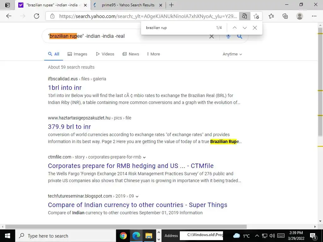The width and height of the screenshot is (323, 242).
Task: Click the browser address bar URL
Action: point(148,16)
